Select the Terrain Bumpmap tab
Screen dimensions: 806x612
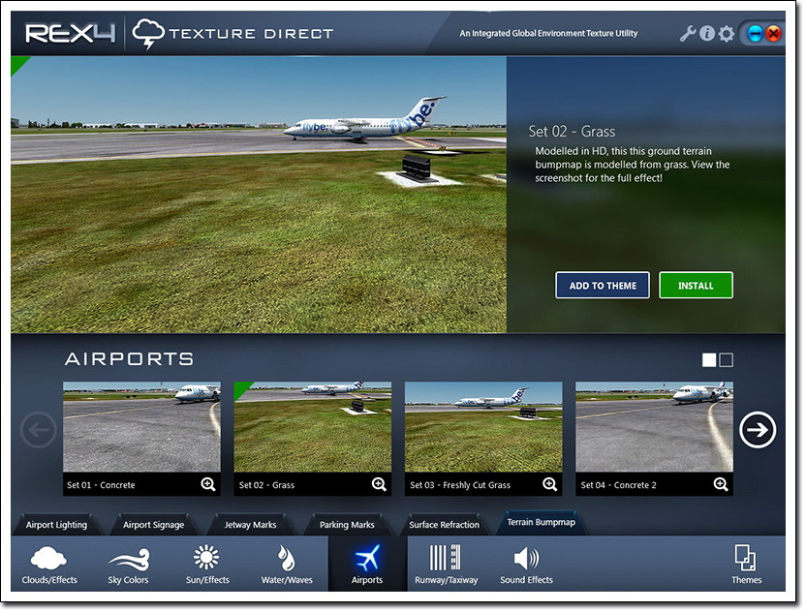click(x=542, y=523)
